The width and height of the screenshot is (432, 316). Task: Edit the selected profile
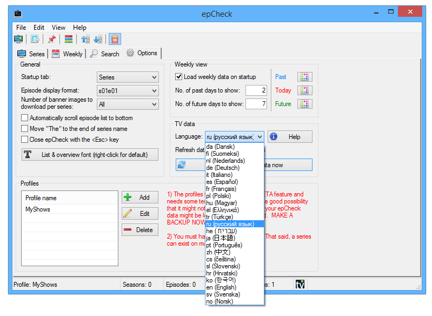[140, 213]
